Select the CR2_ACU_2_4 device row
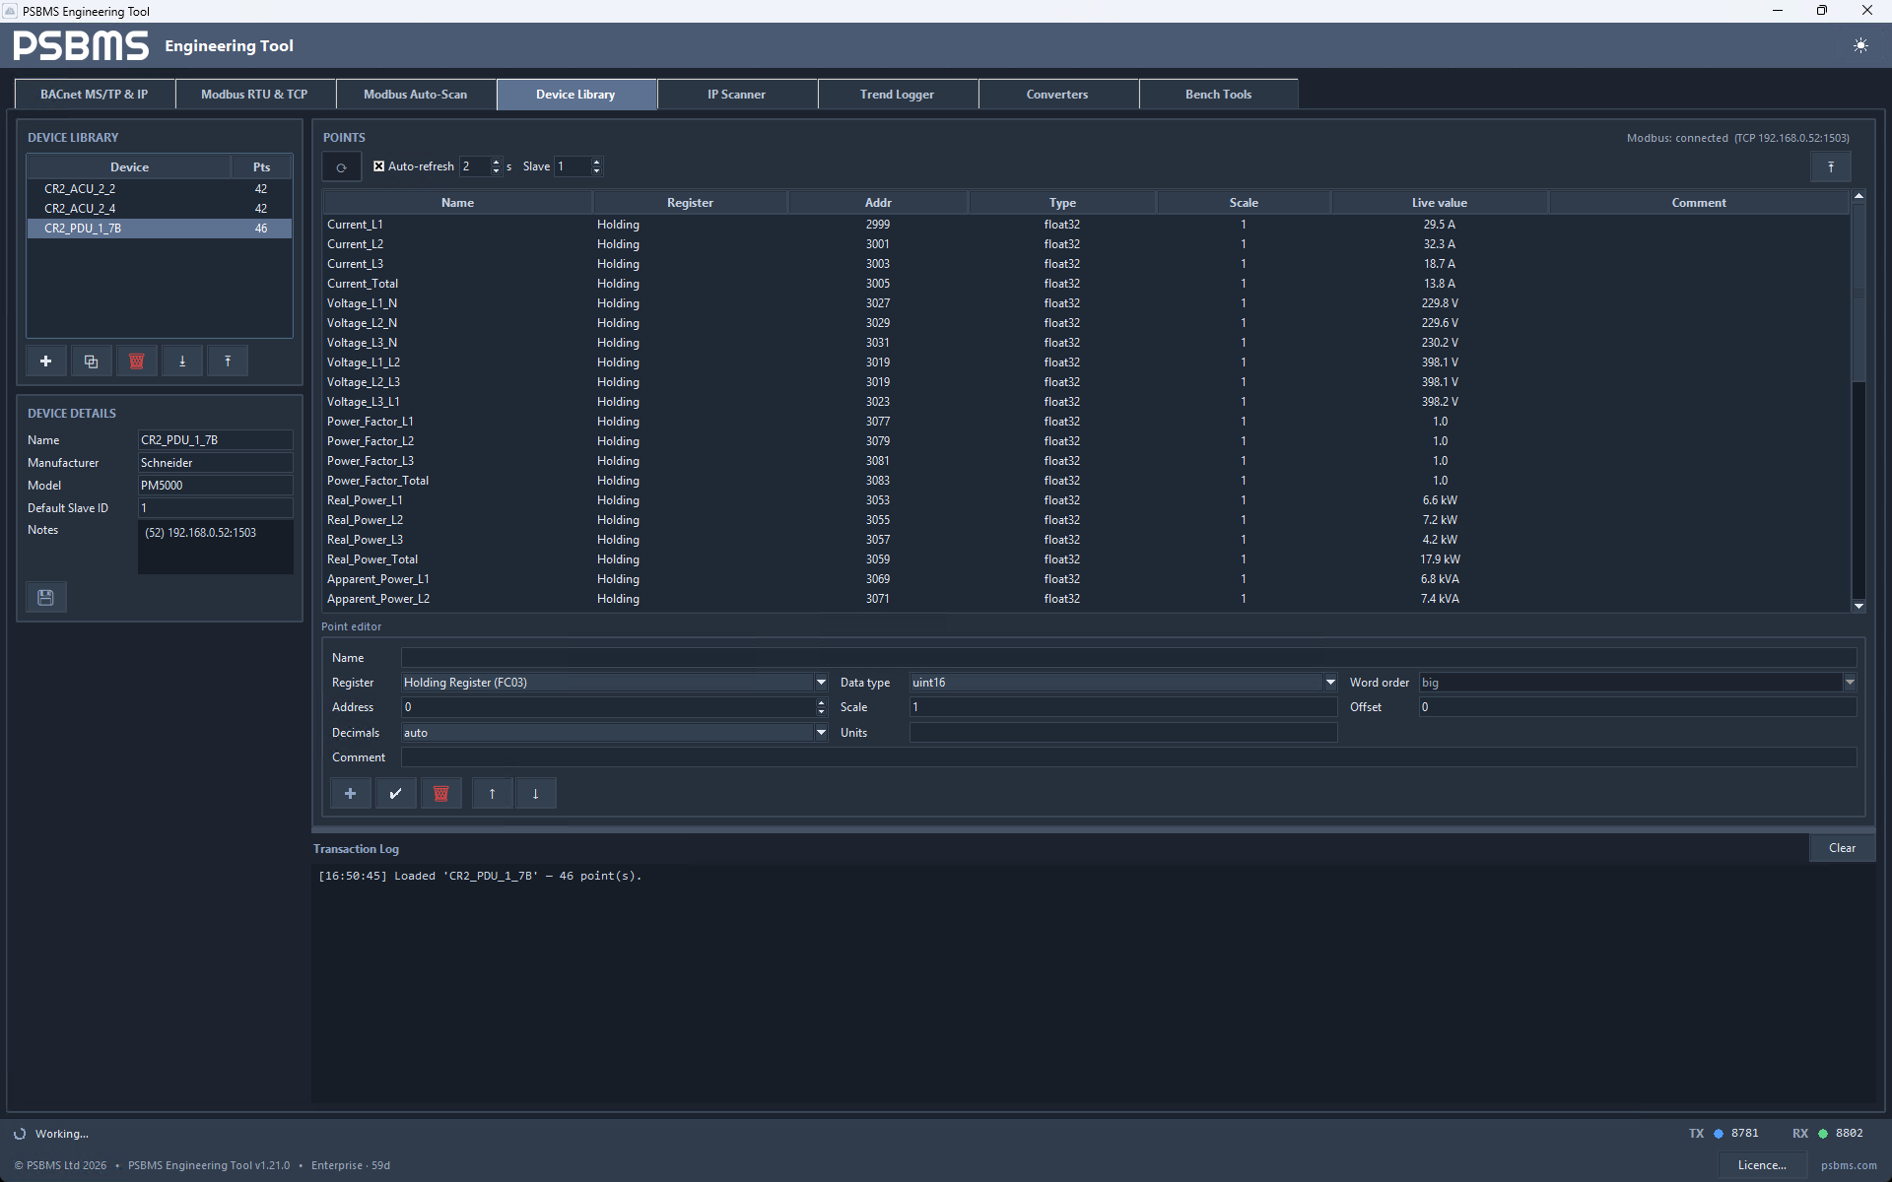The height and width of the screenshot is (1182, 1892). pyautogui.click(x=159, y=209)
